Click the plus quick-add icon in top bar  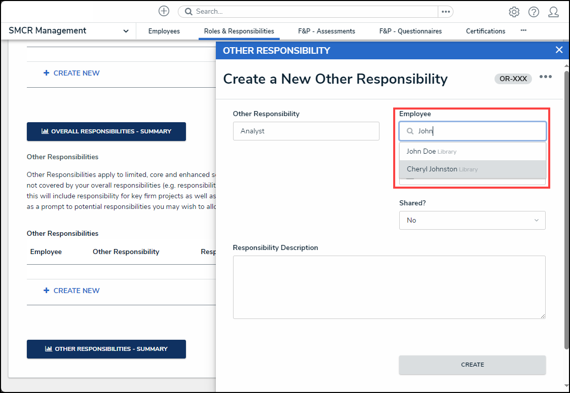[x=164, y=11]
